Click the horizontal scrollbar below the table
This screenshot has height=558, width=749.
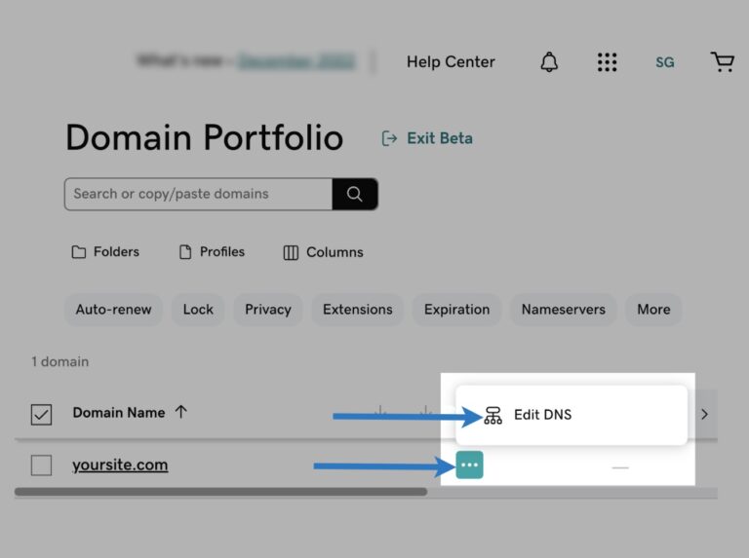tap(220, 493)
